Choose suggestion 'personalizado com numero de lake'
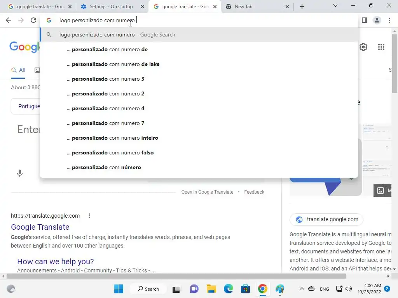Screen dimensions: 398x298 pos(199,64)
